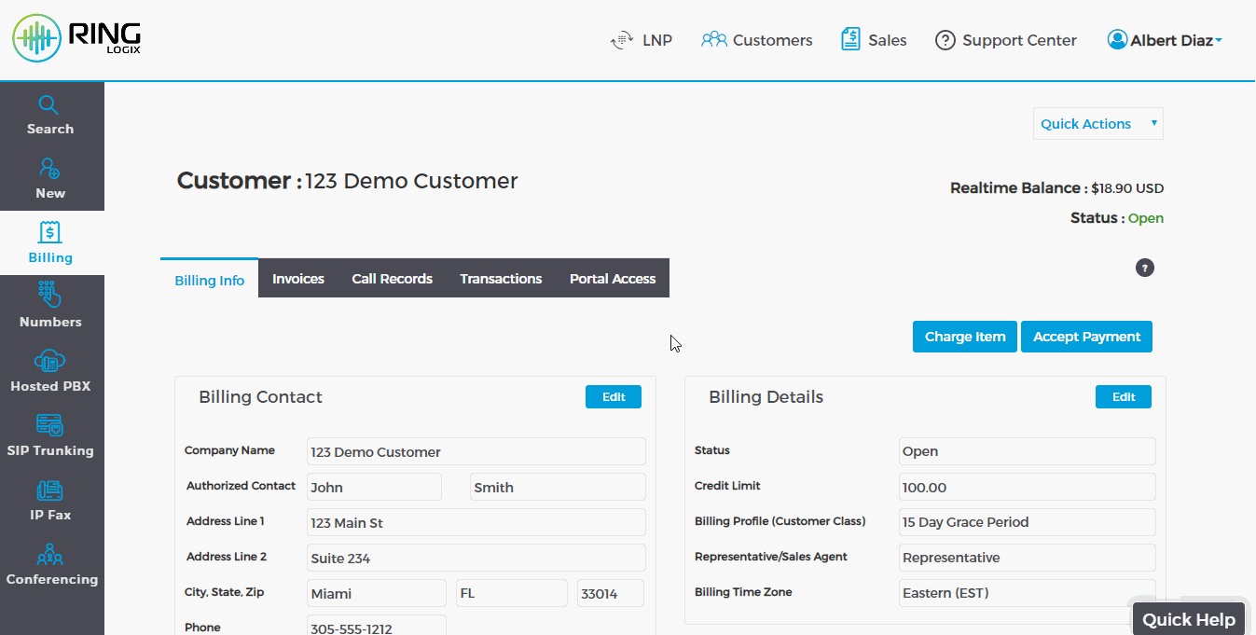Screen dimensions: 1256x635
Task: Click the Accept Payment button
Action: tap(1086, 337)
